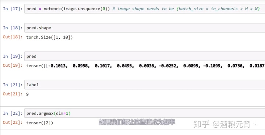Select the Out[18] prompt label
The image size is (265, 135).
13,37
